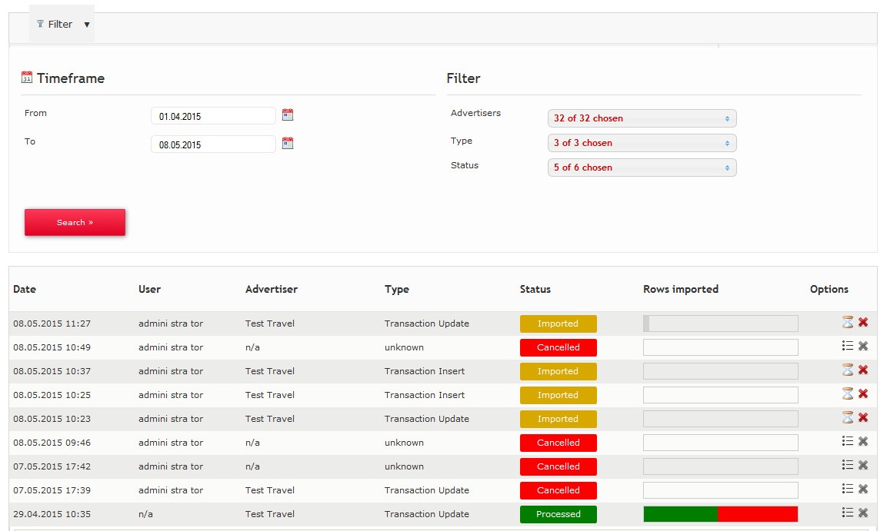Click the Imported badge in the 11:27 row
This screenshot has width=887, height=531.
(559, 324)
